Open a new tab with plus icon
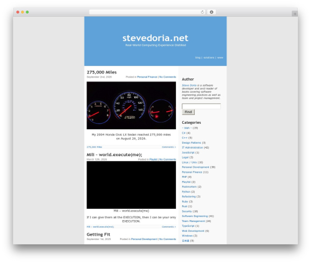Viewport: 311px width, 263px height. 295,14
